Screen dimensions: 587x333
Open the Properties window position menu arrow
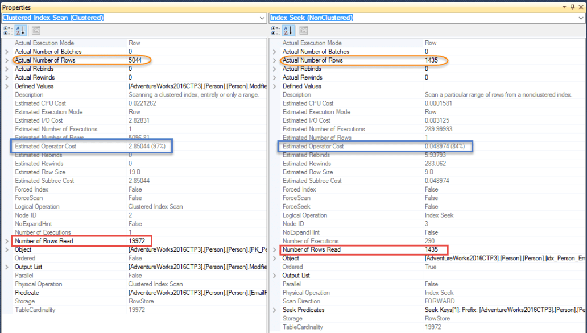pyautogui.click(x=564, y=7)
